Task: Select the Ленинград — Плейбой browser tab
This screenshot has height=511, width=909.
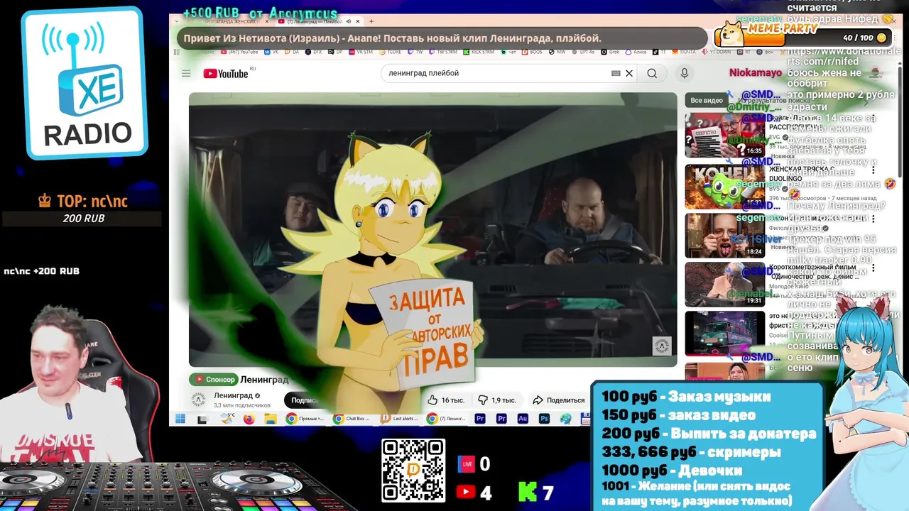Action: (322, 21)
